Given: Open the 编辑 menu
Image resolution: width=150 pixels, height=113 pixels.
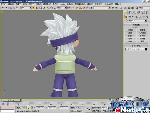Looking at the screenshot, I should 11,4.
